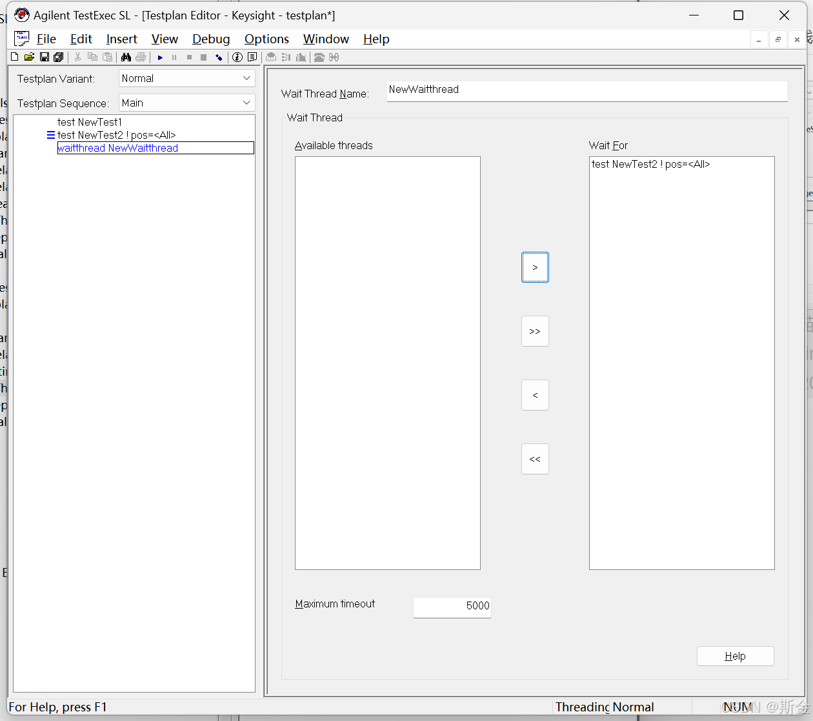The height and width of the screenshot is (721, 813).
Task: Click the greyed cloud-shaped toolbar icon
Action: click(x=271, y=57)
